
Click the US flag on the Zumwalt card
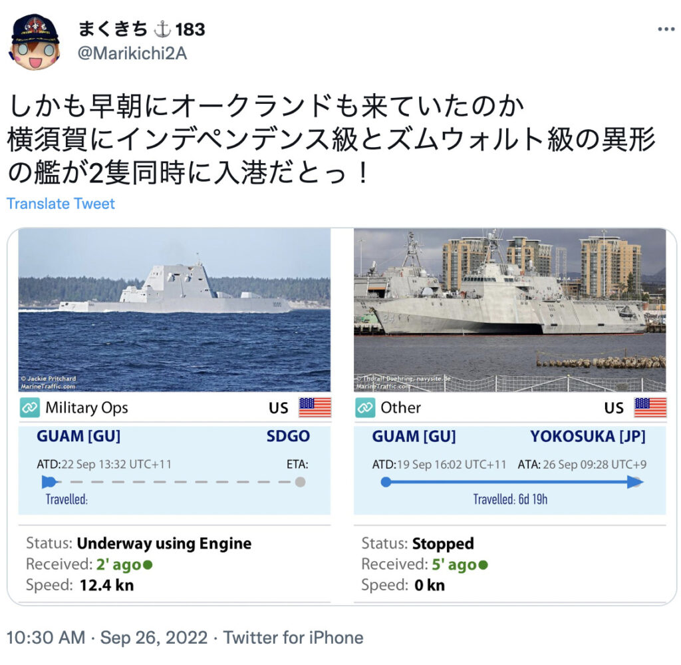[x=315, y=407]
